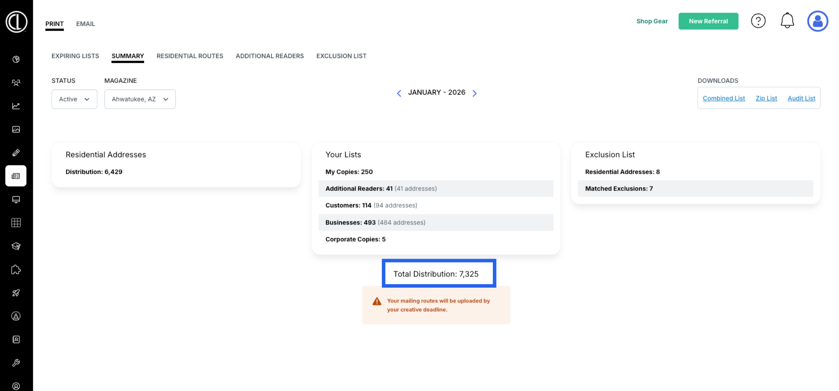Screen dimensions: 839x391
Task: Click the Shop Gear link
Action: (x=652, y=21)
